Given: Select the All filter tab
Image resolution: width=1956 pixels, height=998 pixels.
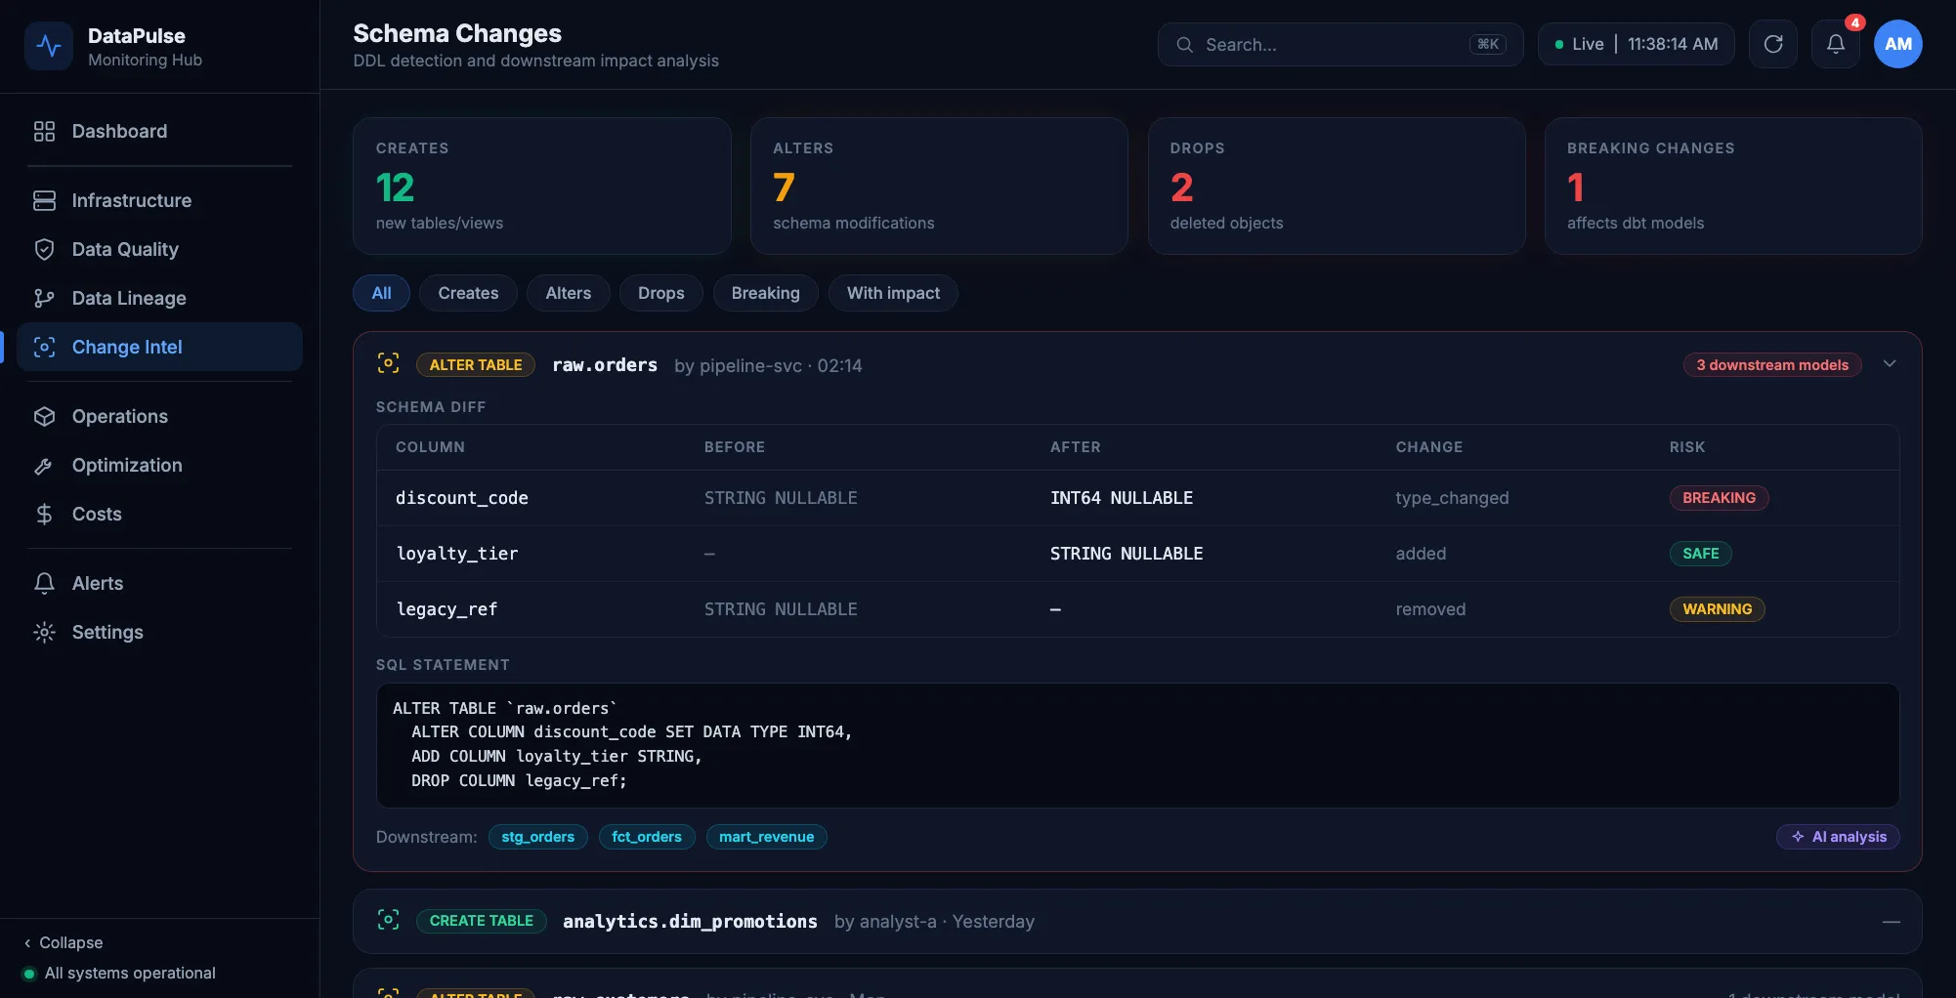Looking at the screenshot, I should point(381,293).
